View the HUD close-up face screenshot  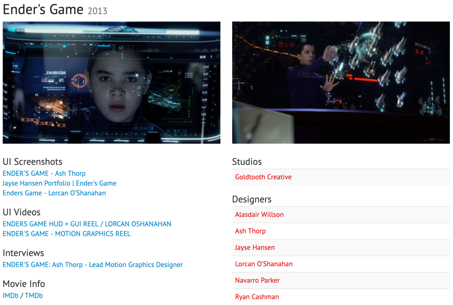click(111, 83)
